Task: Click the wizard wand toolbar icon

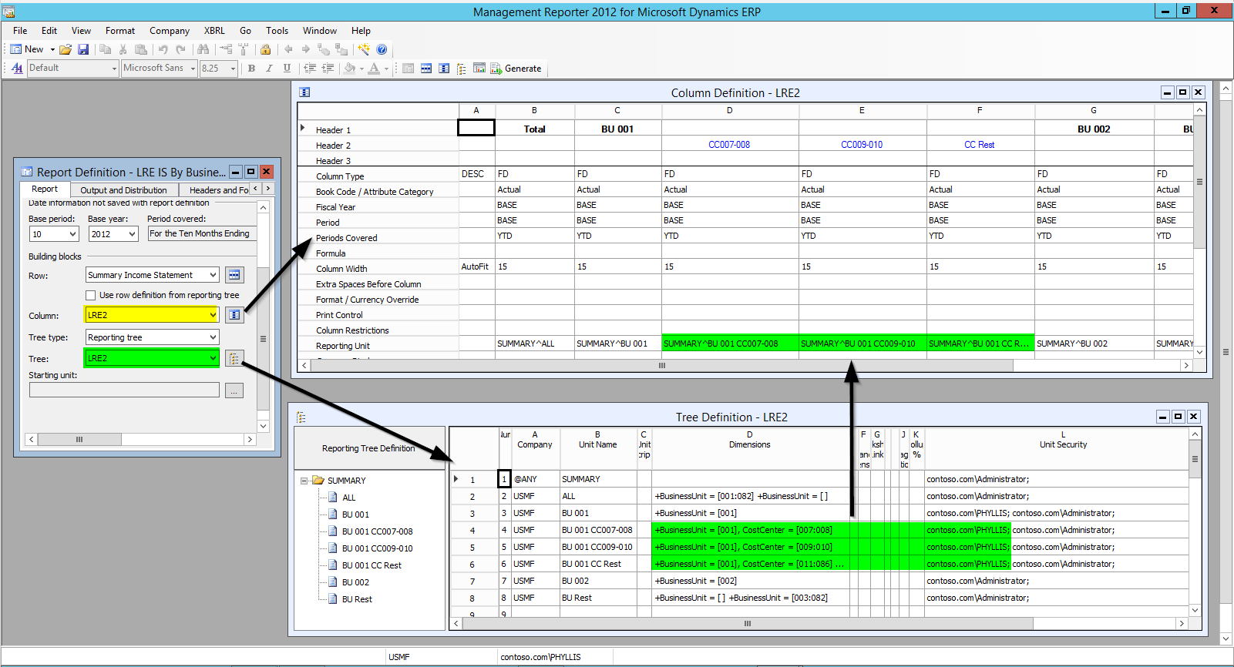Action: [x=364, y=49]
